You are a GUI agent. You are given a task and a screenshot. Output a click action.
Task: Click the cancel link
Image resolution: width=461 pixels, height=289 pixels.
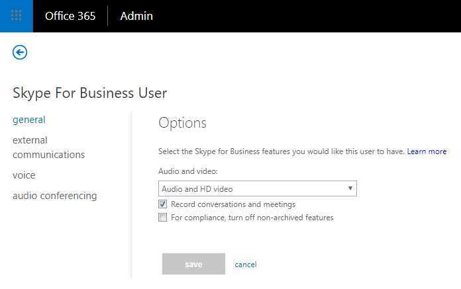(x=246, y=265)
